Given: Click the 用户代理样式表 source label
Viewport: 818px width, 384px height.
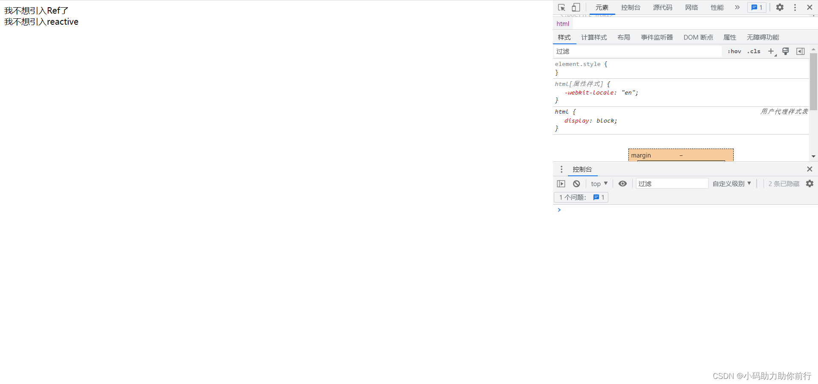Looking at the screenshot, I should [x=784, y=112].
